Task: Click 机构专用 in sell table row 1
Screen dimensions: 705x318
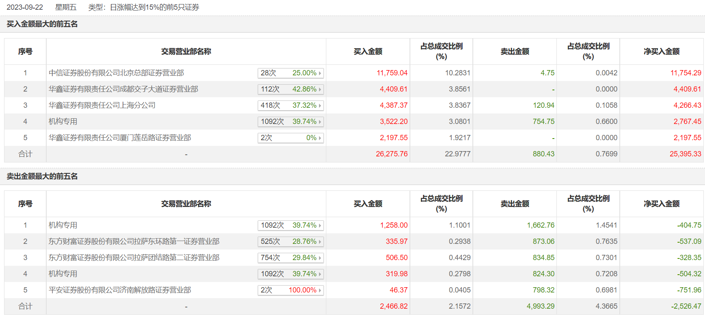Action: point(63,225)
